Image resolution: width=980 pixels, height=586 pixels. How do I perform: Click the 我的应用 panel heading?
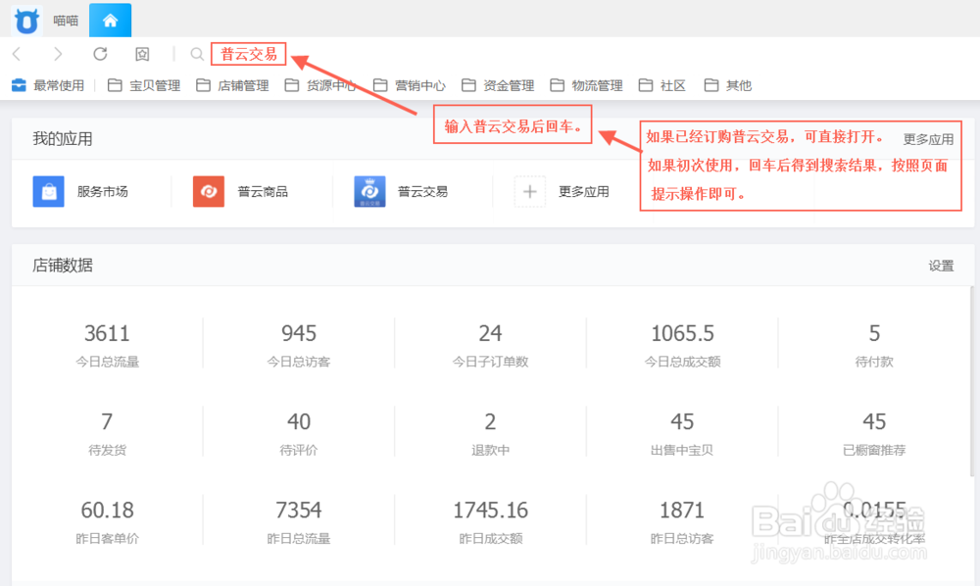pyautogui.click(x=63, y=139)
